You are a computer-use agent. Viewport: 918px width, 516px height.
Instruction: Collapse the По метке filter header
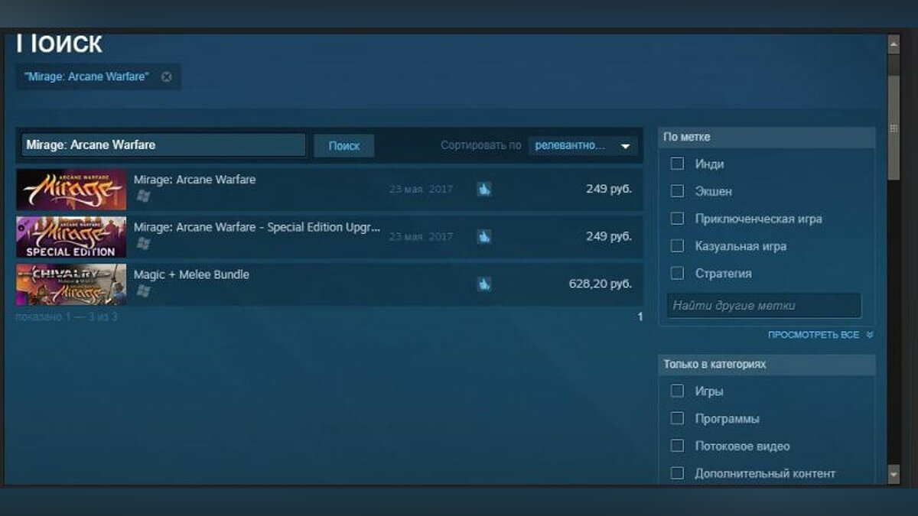pos(767,138)
